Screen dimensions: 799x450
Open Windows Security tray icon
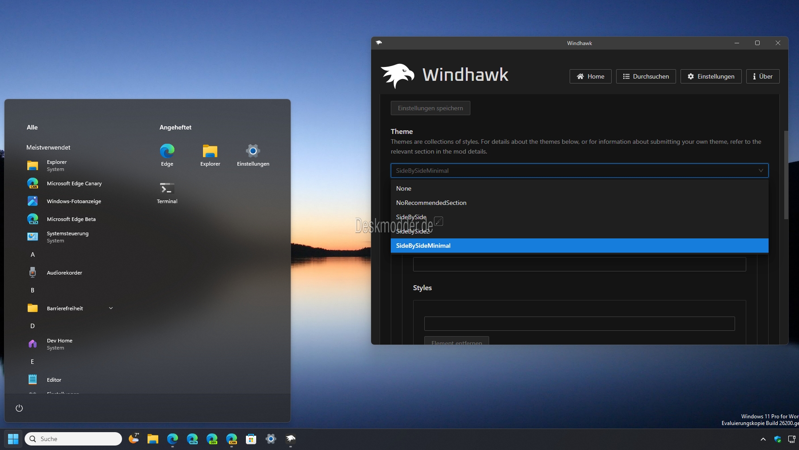click(x=778, y=439)
